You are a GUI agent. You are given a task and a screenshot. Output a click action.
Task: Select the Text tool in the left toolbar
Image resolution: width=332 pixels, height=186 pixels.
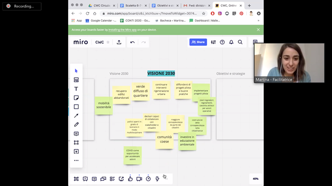(x=76, y=89)
